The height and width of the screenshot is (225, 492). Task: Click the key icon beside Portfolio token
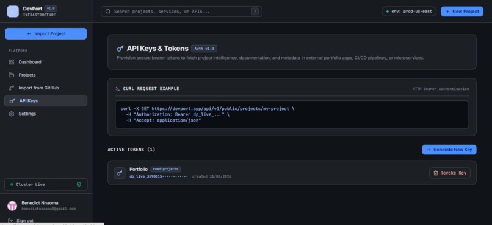(119, 173)
